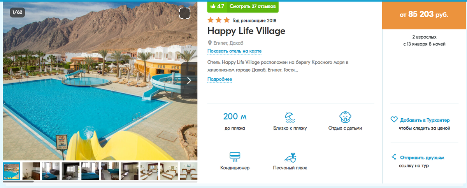Click 'Отправить друзьям' link
The height and width of the screenshot is (188, 467).
point(422,158)
